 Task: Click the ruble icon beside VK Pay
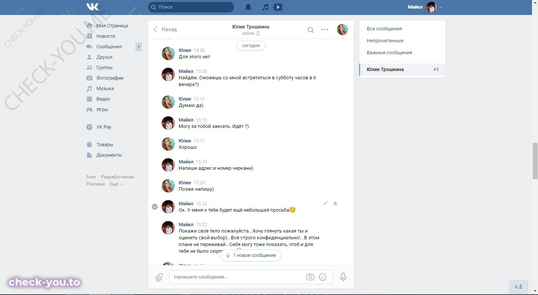click(89, 127)
